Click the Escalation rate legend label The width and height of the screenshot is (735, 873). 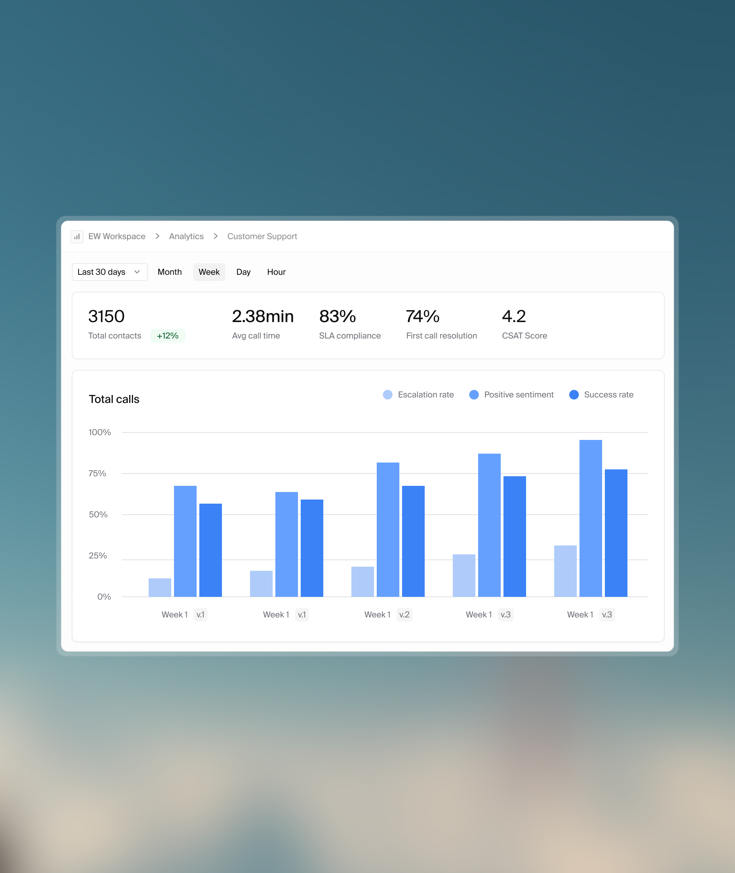tap(426, 395)
